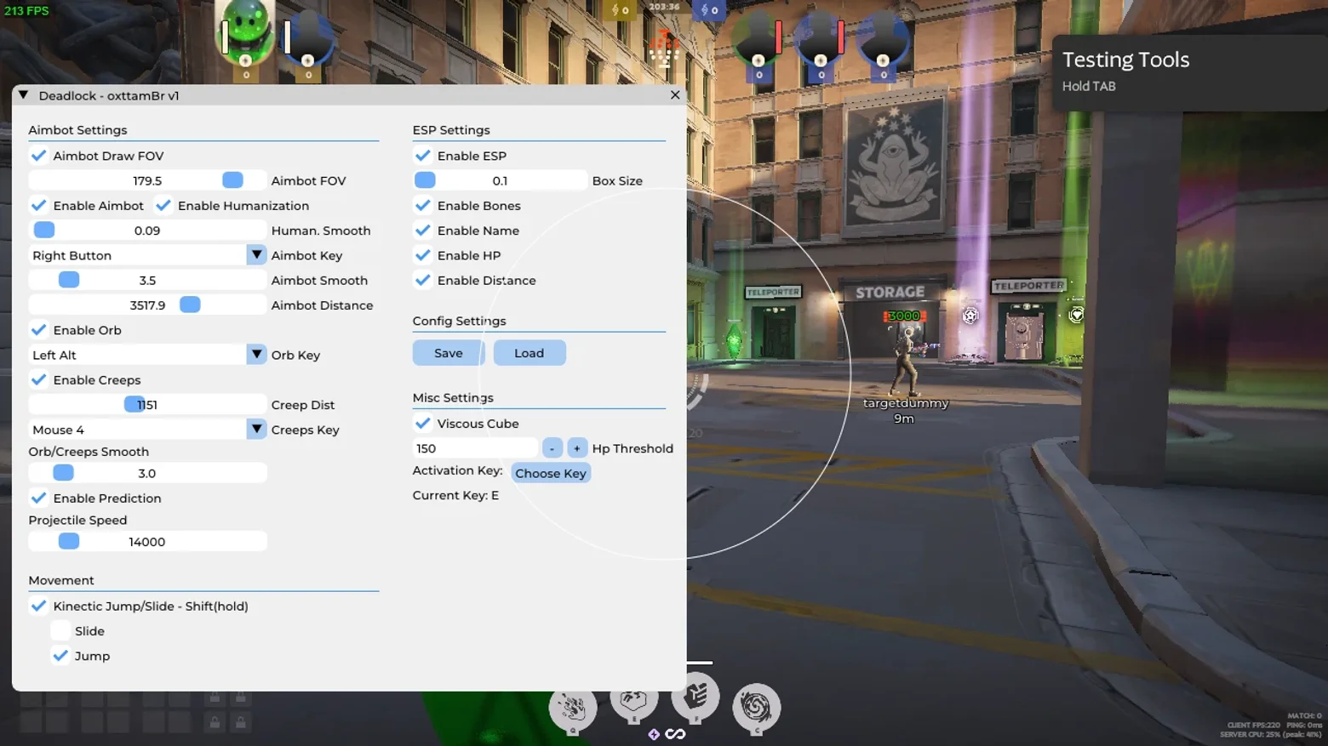Image resolution: width=1328 pixels, height=746 pixels.
Task: Activate the C swirl ability icon
Action: pos(756,709)
